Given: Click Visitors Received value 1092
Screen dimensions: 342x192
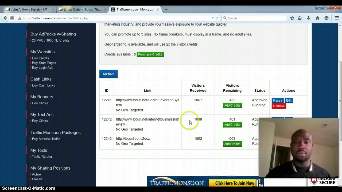Looking at the screenshot, I should coord(198,139).
